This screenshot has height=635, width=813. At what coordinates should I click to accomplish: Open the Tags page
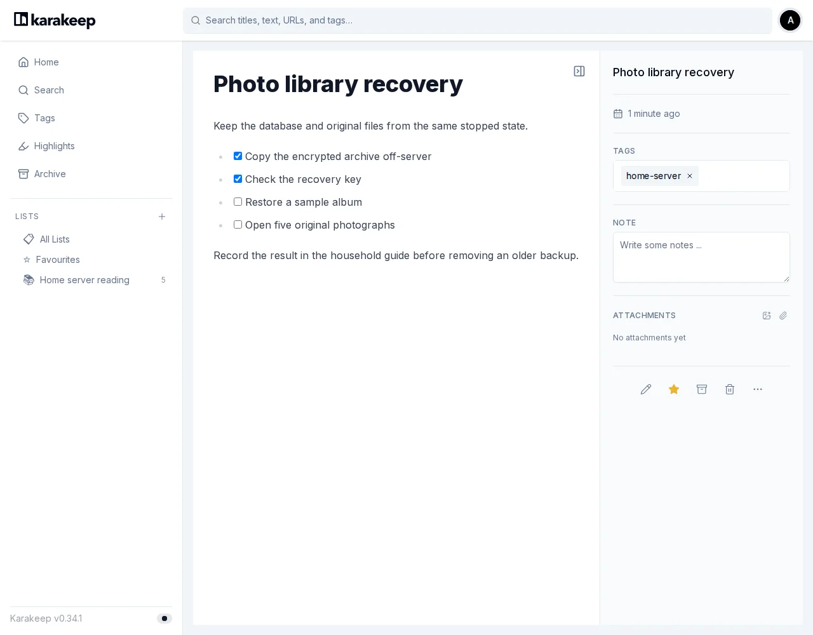[91, 118]
